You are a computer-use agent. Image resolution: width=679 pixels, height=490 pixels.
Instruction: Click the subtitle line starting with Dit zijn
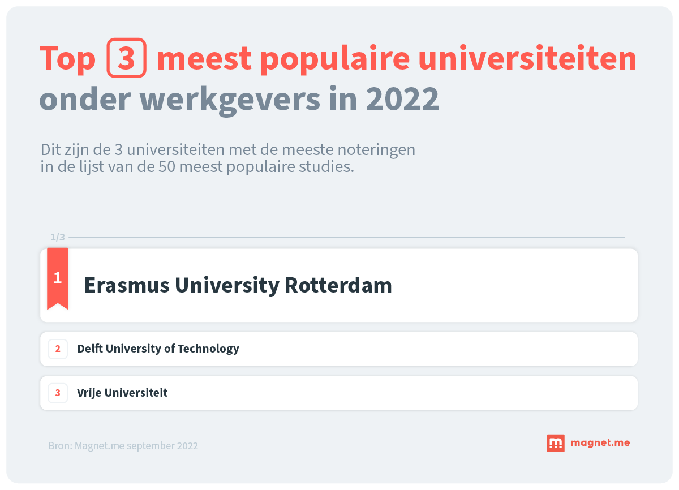pos(227,150)
